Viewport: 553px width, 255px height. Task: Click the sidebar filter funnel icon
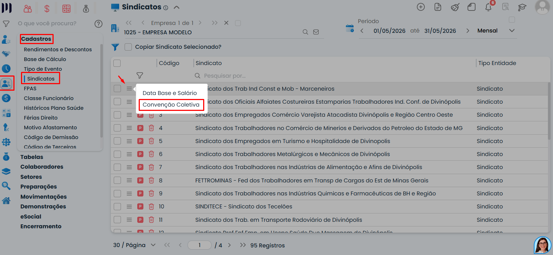pos(6,24)
